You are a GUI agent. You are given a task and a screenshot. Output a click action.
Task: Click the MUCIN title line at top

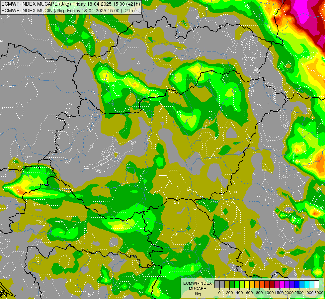[x=68, y=10]
